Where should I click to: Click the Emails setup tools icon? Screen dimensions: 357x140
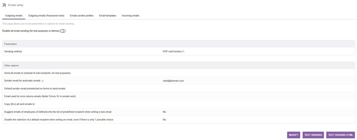tap(4, 5)
